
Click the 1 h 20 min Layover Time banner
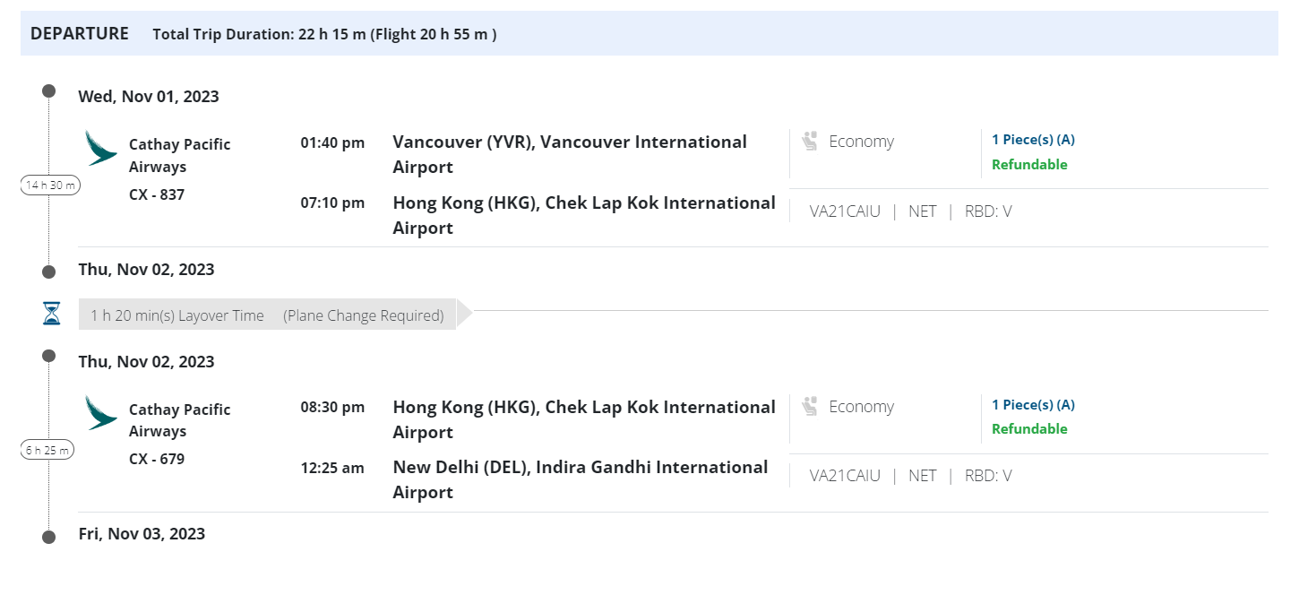(x=267, y=315)
